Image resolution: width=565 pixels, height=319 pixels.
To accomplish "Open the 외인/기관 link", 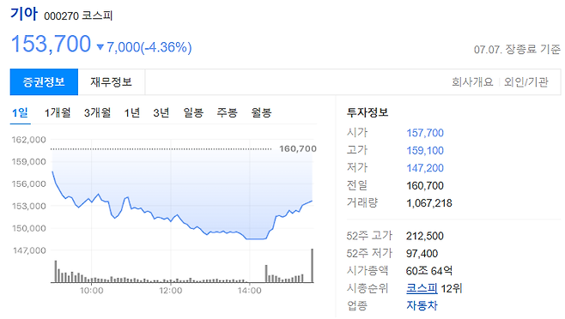I will [526, 82].
